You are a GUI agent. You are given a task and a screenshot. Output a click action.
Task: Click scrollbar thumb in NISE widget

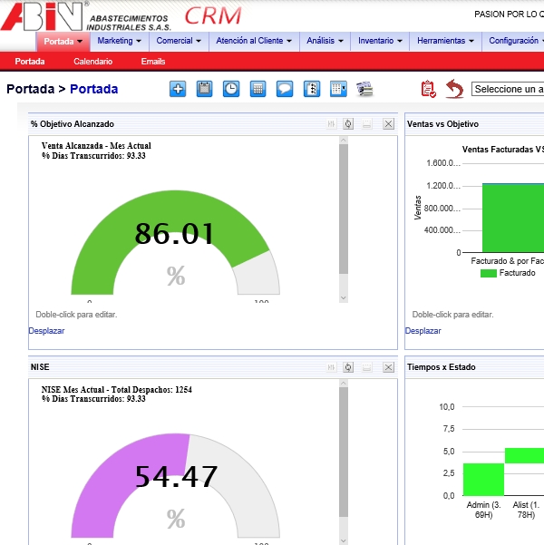[344, 453]
